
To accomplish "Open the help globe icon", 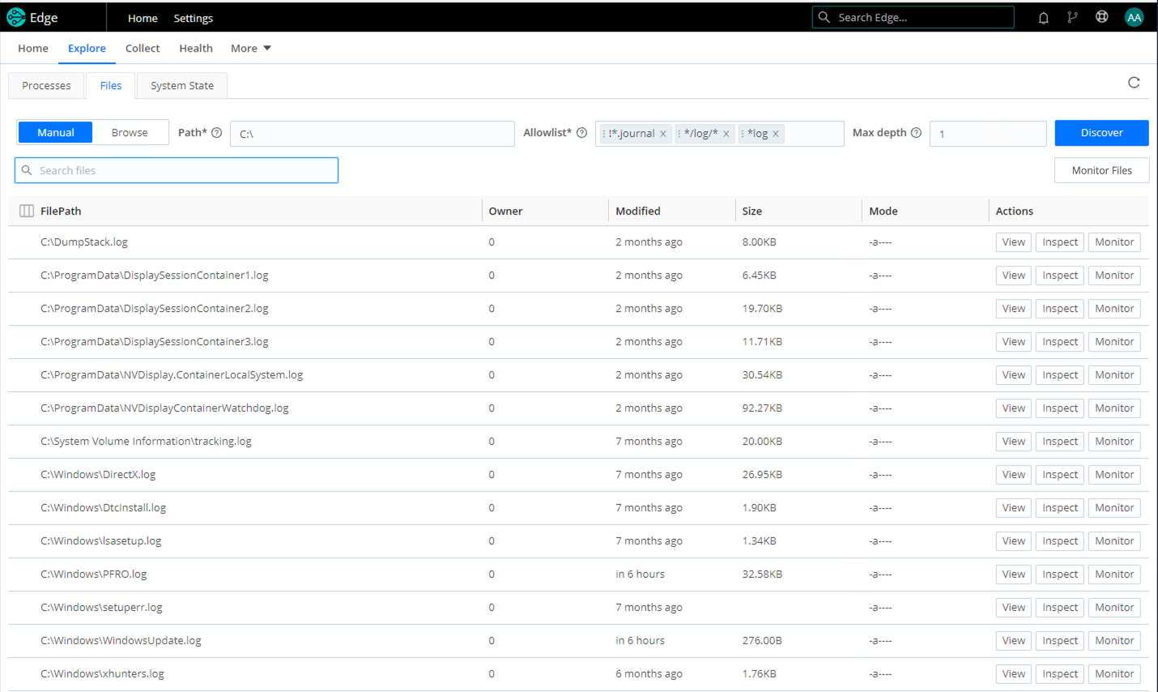I will click(x=1101, y=17).
